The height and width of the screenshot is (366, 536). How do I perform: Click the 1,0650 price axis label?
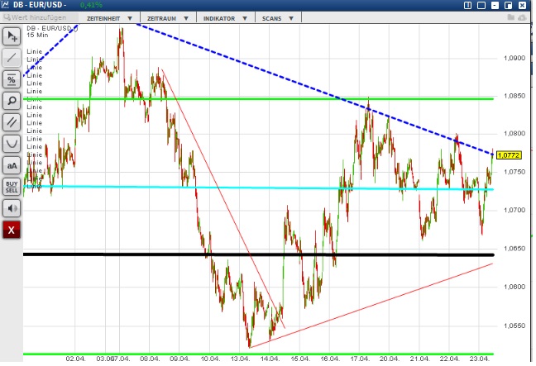514,249
